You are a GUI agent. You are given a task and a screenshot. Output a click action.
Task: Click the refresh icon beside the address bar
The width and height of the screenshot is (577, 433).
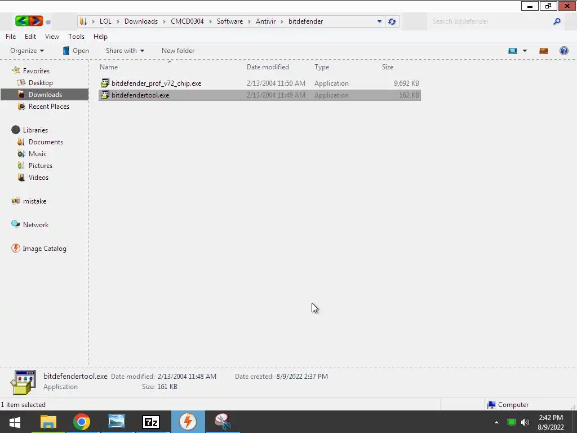[392, 21]
